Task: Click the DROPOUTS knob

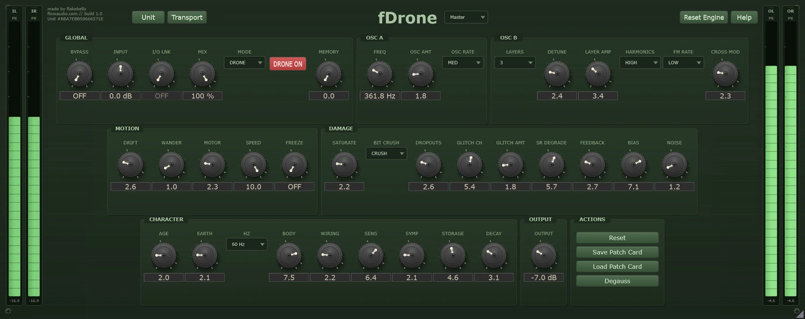Action: (x=428, y=165)
